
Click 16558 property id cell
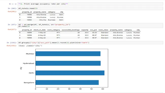click(29, 15)
